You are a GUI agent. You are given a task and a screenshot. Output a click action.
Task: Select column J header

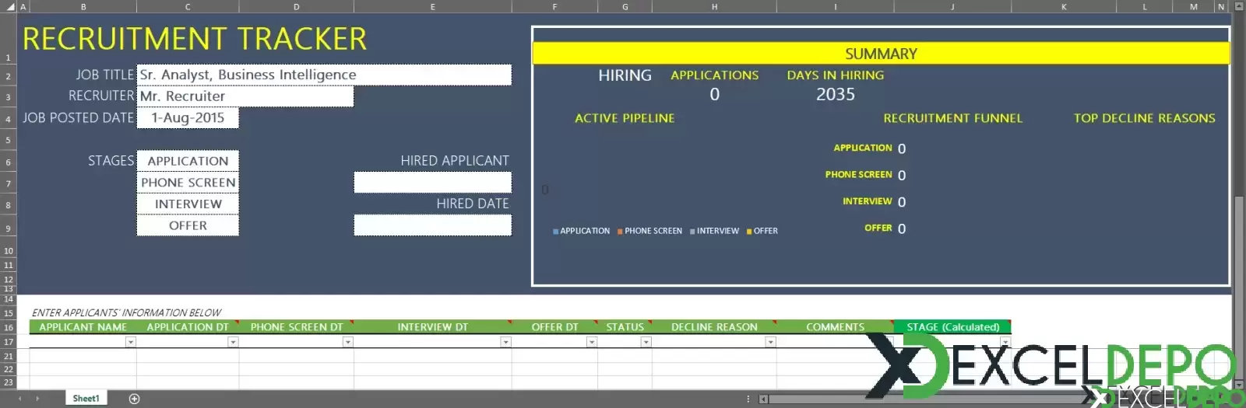click(952, 6)
